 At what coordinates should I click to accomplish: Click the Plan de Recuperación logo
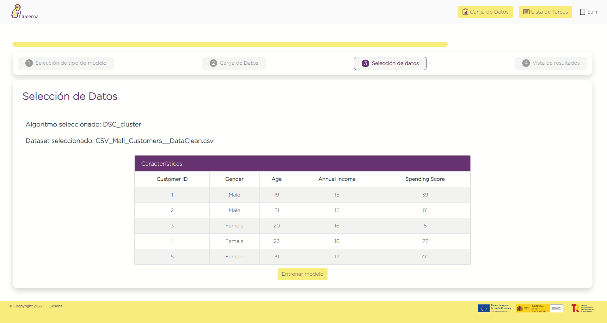click(582, 308)
